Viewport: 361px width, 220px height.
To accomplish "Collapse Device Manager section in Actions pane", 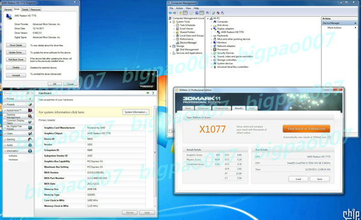I will pos(356,23).
